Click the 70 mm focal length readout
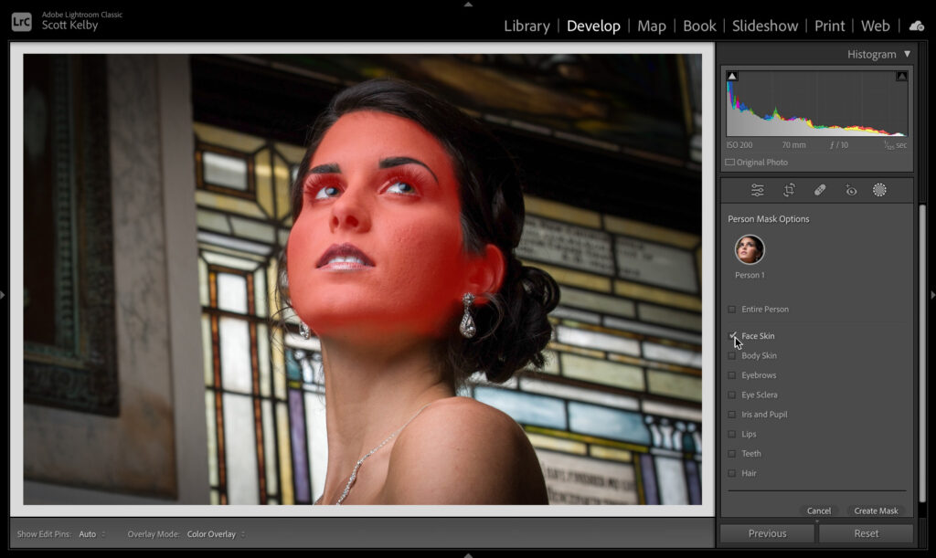The image size is (936, 558). 793,145
